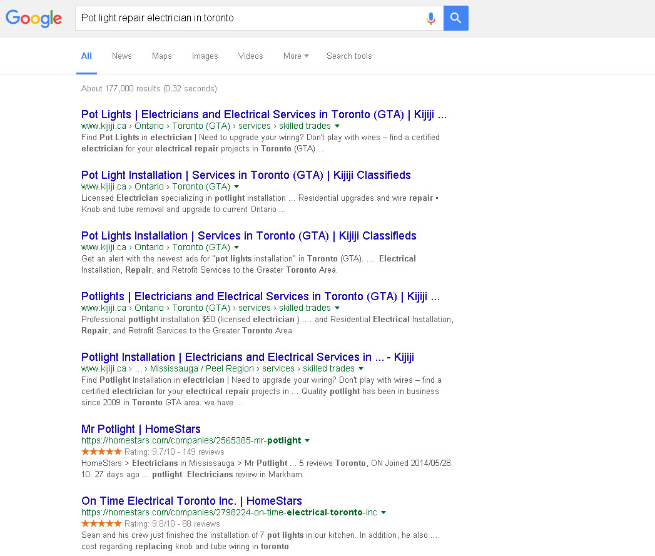Open 'On Time Electrical Toronto Inc. | HomeStars' result
655x556 pixels.
[x=191, y=501]
